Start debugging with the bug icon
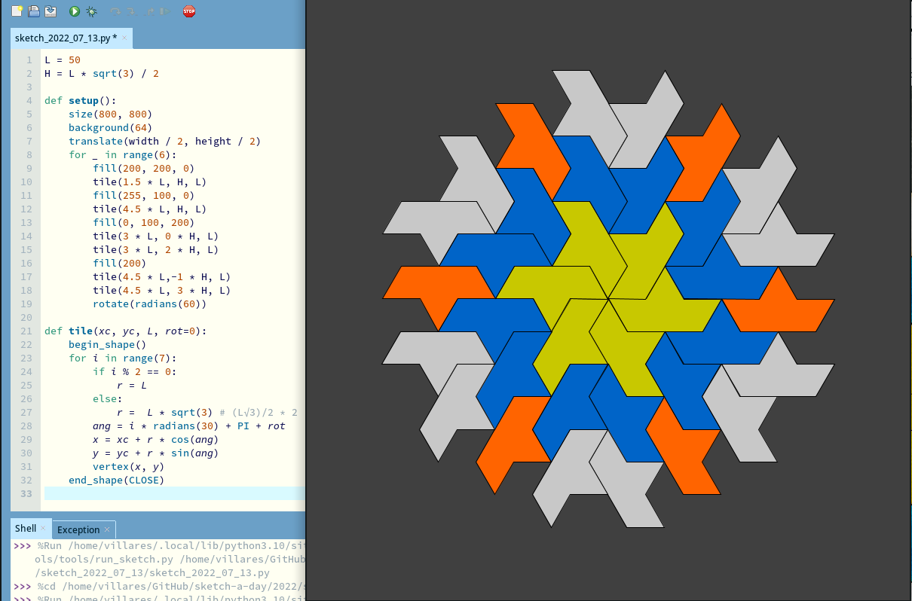The height and width of the screenshot is (601, 912). [91, 11]
